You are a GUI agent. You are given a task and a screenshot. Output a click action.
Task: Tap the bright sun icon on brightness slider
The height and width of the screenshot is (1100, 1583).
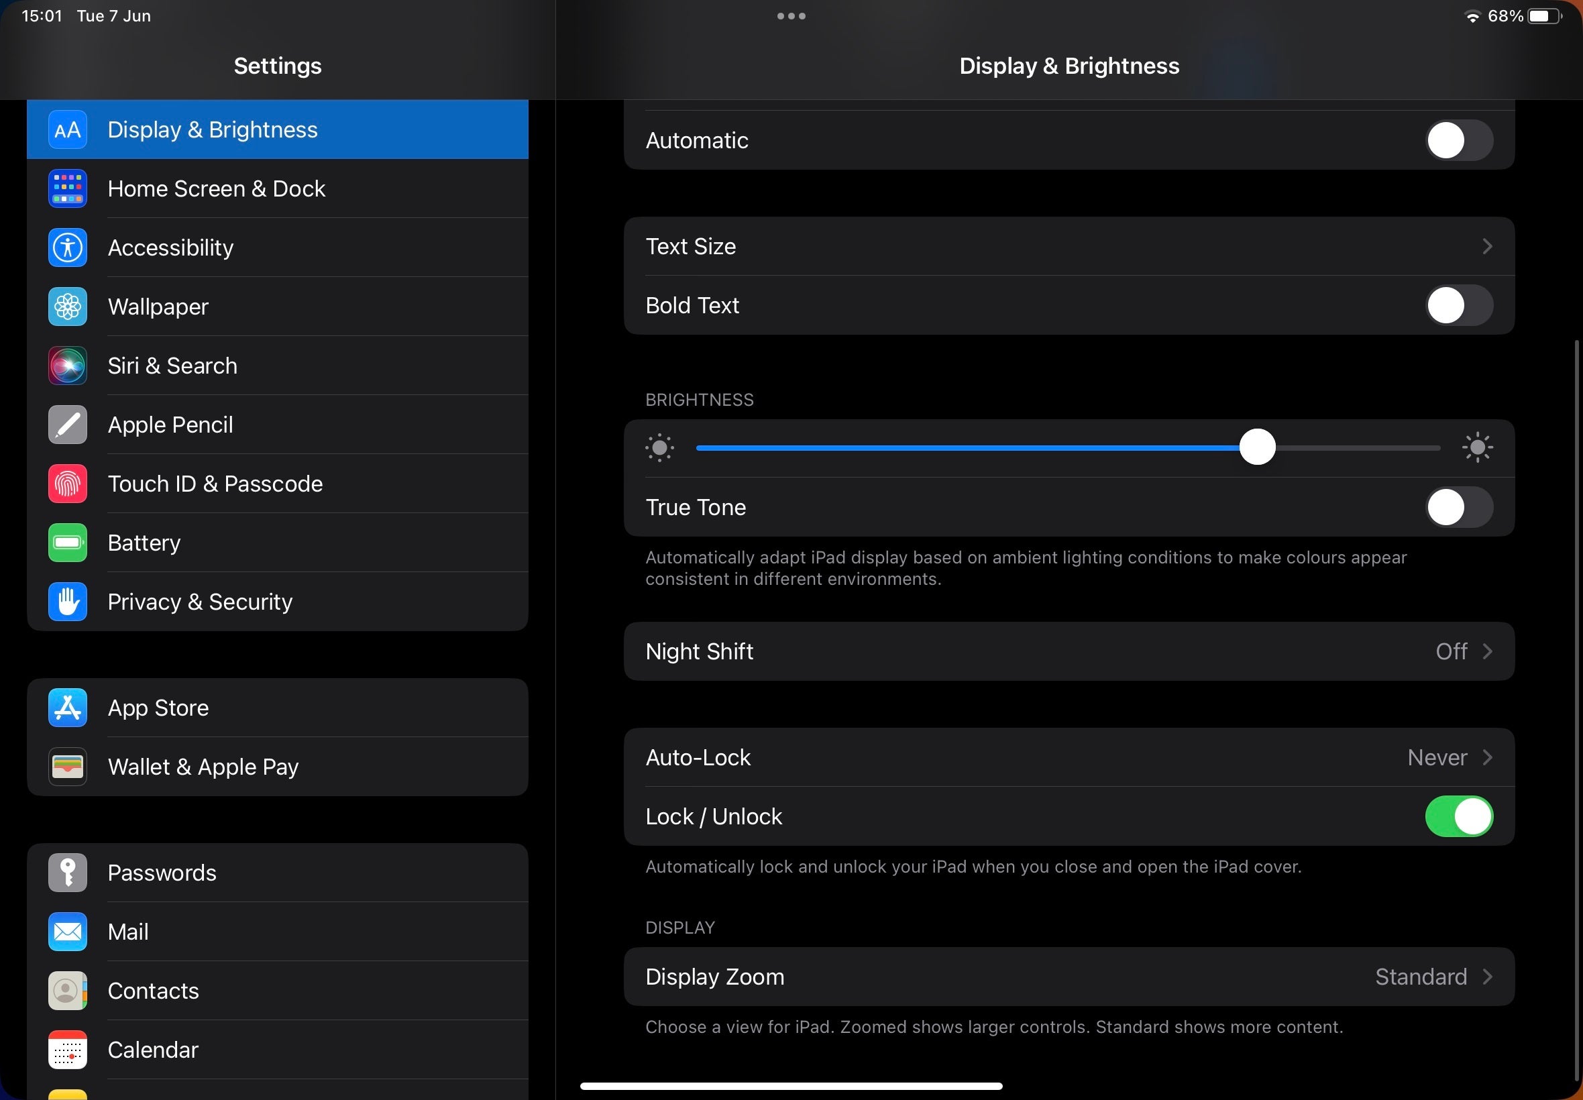[x=1478, y=448]
